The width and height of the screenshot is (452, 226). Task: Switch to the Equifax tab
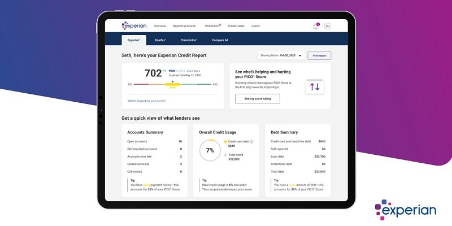click(x=160, y=40)
